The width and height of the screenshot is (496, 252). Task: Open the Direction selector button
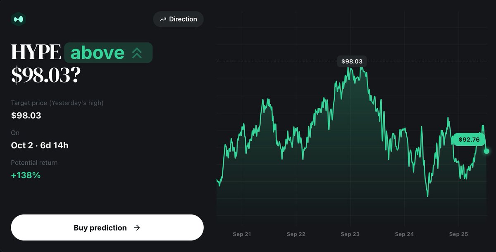178,19
